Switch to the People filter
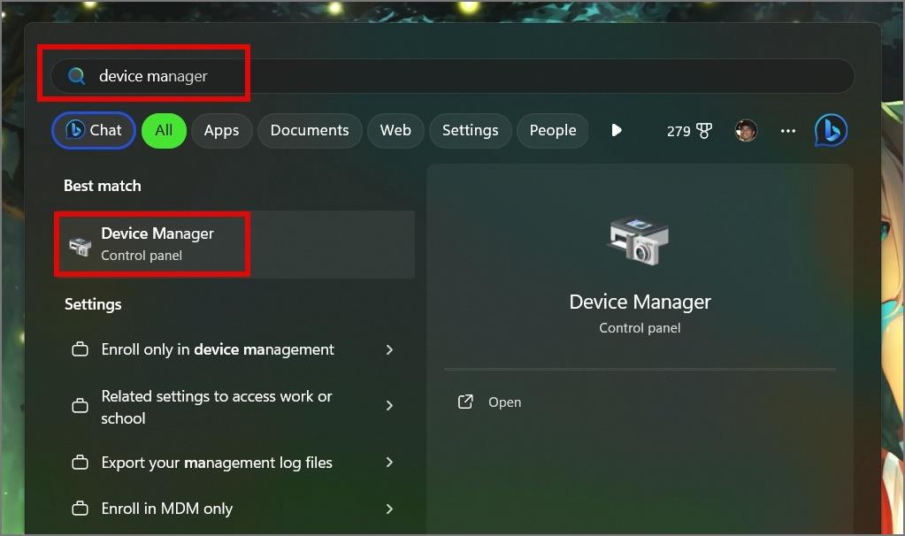The width and height of the screenshot is (905, 536). (553, 130)
